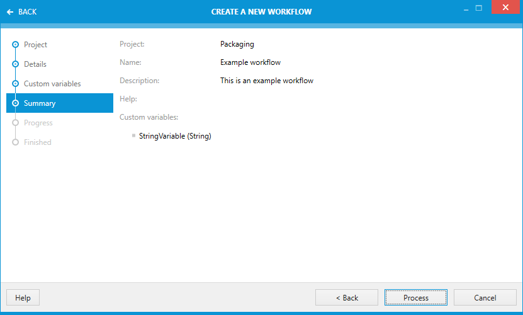Cancel the new workflow wizard
The height and width of the screenshot is (315, 523).
click(485, 297)
